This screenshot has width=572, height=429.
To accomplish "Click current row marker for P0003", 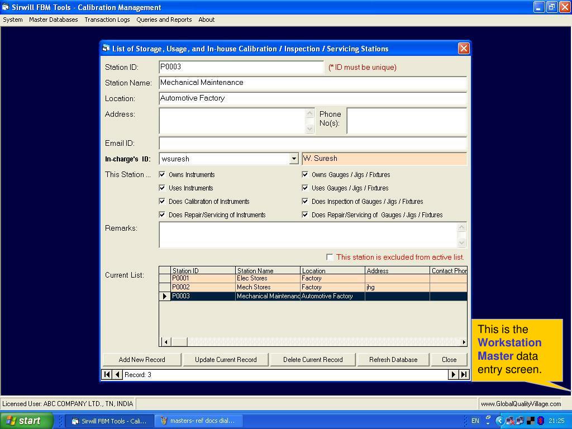I will click(x=165, y=296).
